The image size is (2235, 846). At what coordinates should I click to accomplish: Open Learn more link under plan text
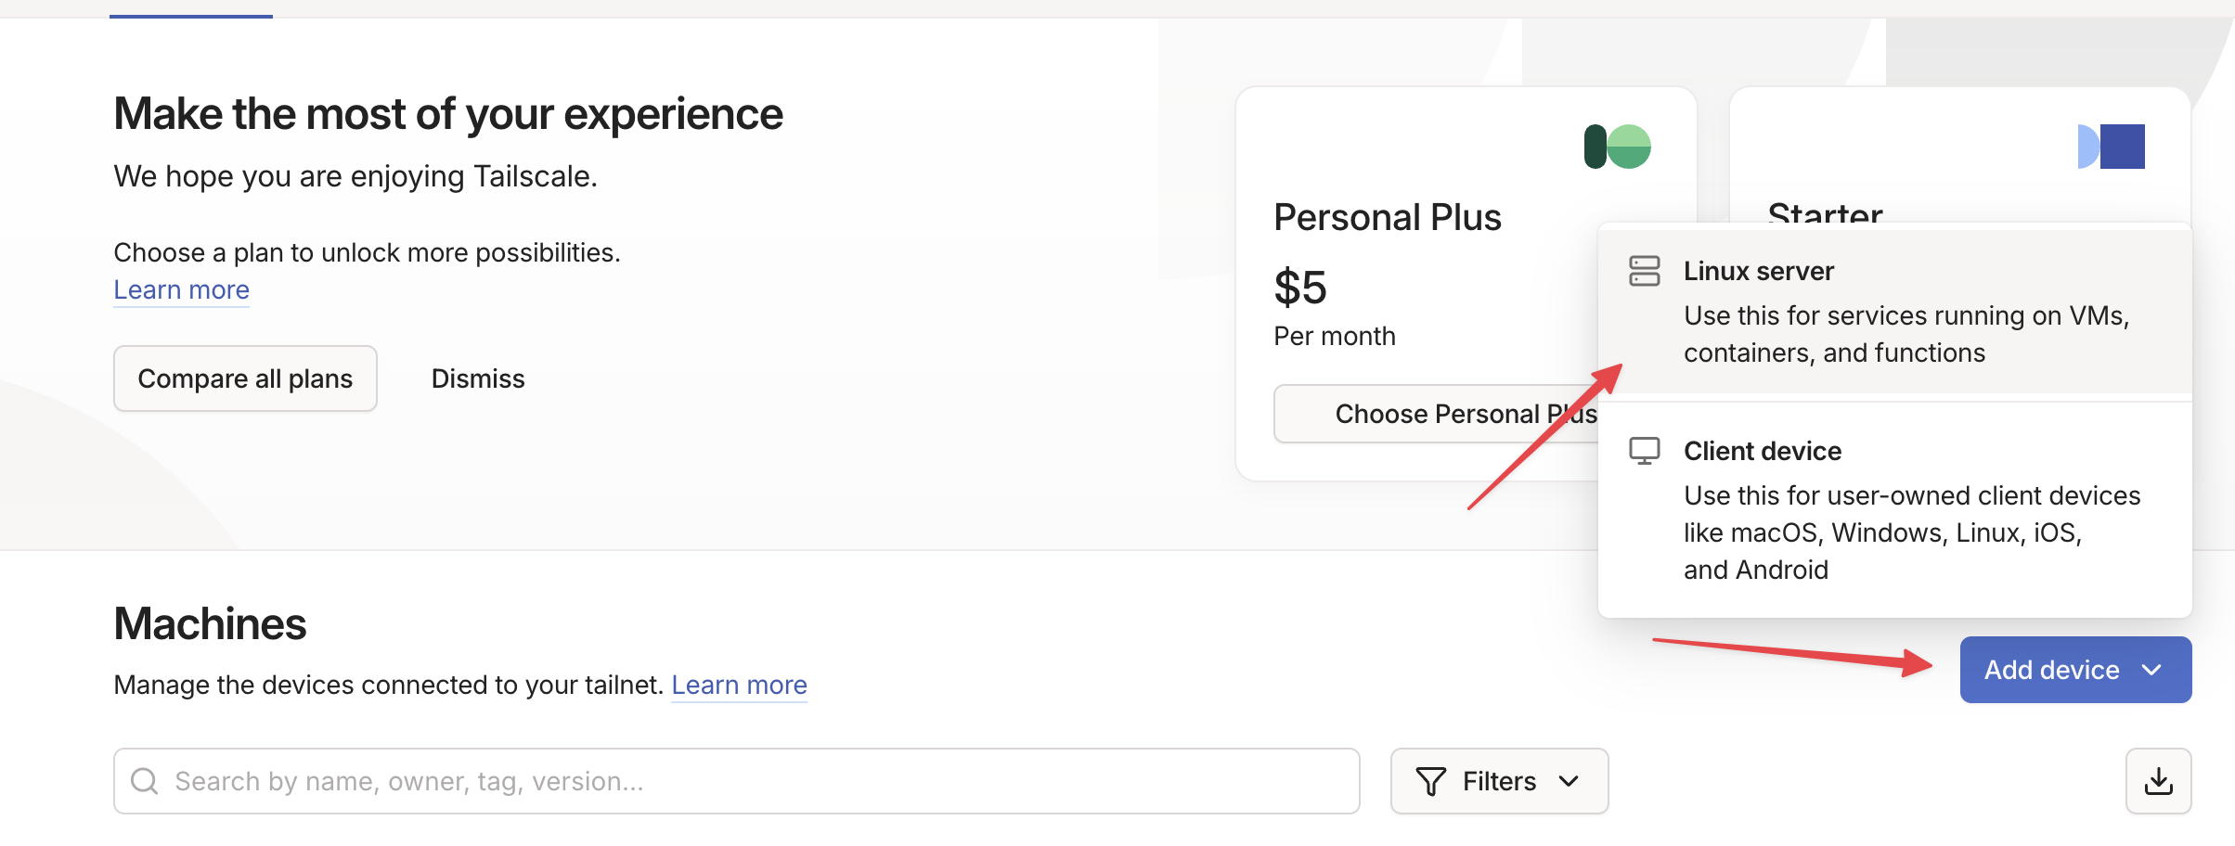[181, 289]
